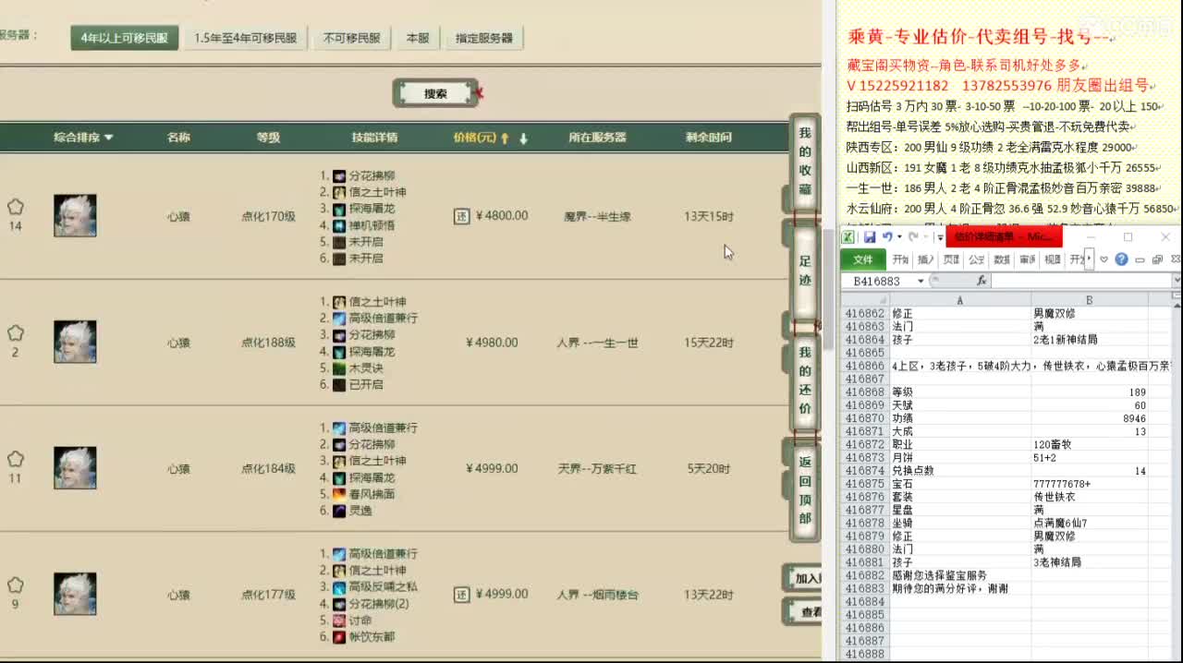This screenshot has width=1183, height=663.
Task: Show more ribbon tabs arrow in Excel
Action: coord(1090,259)
